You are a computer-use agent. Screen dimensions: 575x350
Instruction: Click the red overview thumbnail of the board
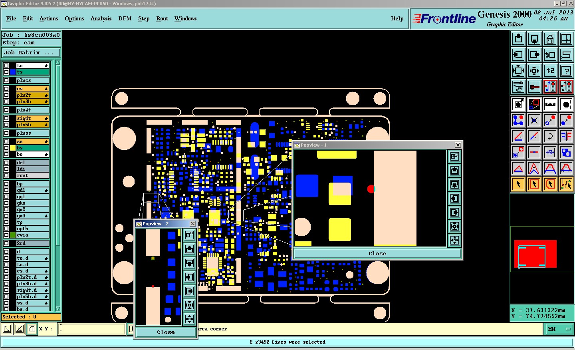pyautogui.click(x=535, y=254)
